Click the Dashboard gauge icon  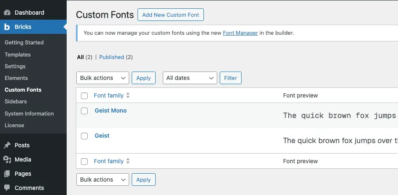point(7,13)
